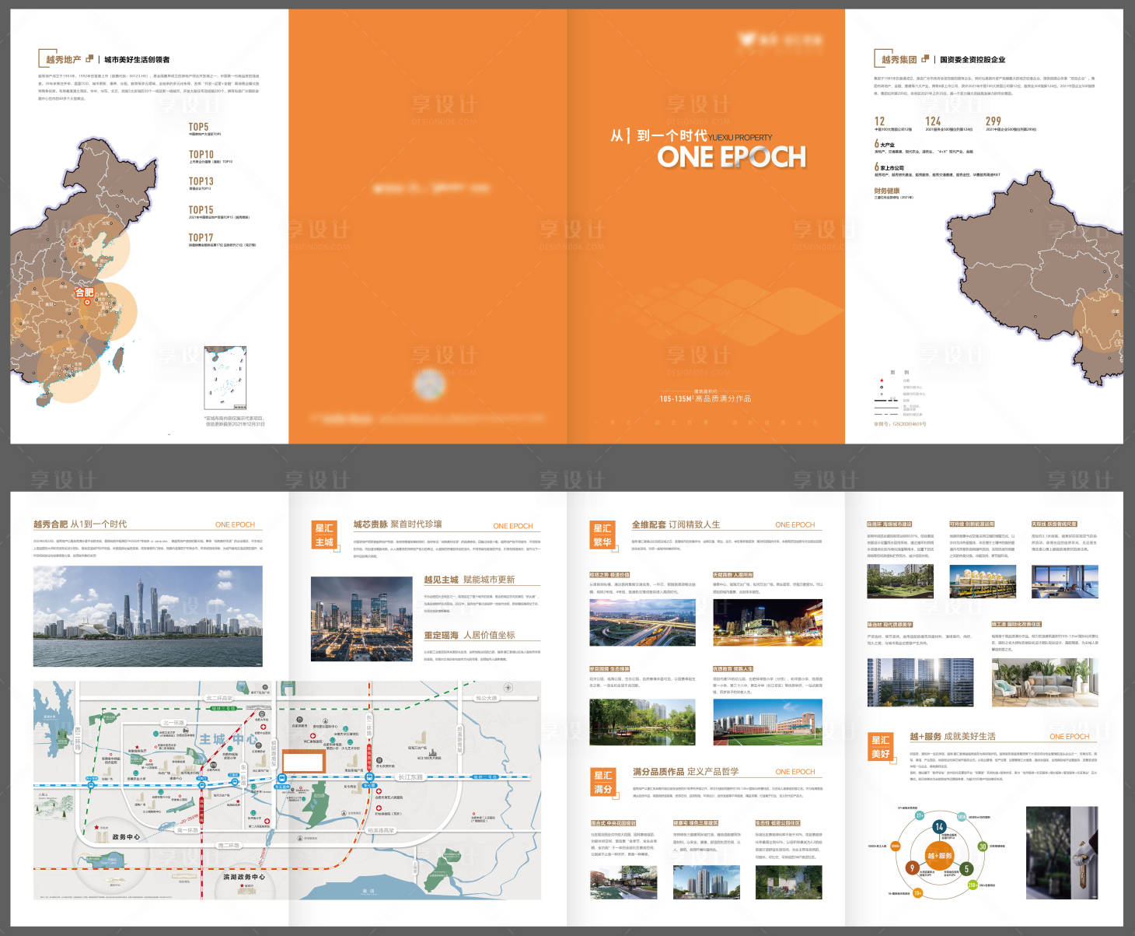Viewport: 1135px width, 936px height.
Task: Open the sea-view living room photo
Action: click(x=1064, y=581)
